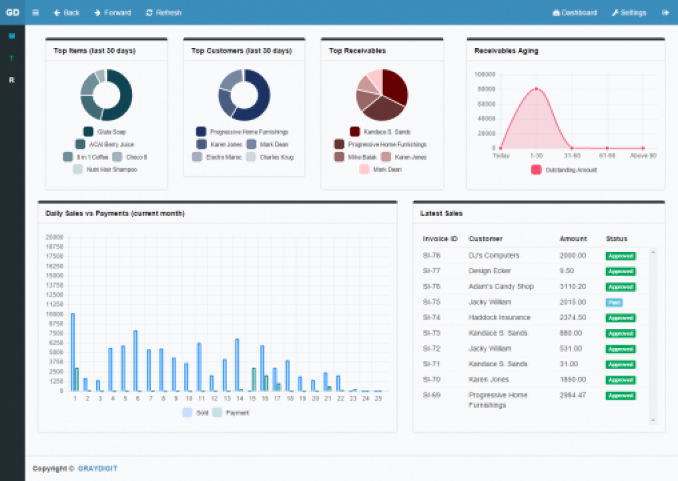Click the Refresh button in toolbar

coord(163,12)
